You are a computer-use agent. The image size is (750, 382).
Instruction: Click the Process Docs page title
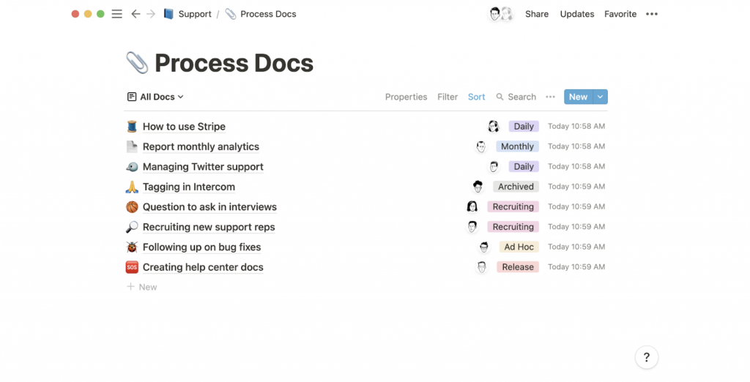pyautogui.click(x=234, y=63)
